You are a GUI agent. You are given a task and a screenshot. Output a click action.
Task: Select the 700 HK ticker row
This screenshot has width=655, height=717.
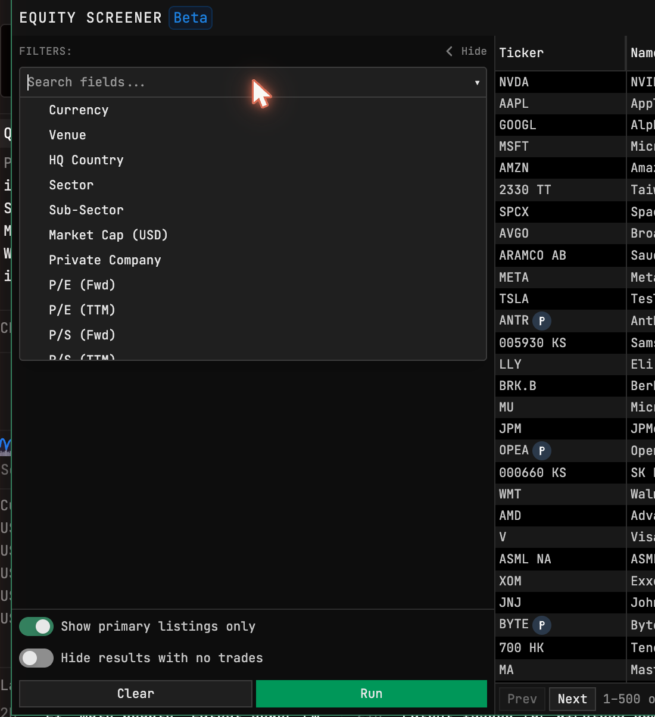click(560, 648)
